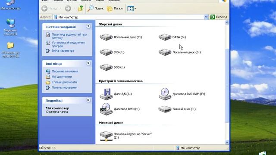Collapse the Інші місця panel
Image resolution: width=276 pixels, height=155 pixels.
click(x=88, y=63)
